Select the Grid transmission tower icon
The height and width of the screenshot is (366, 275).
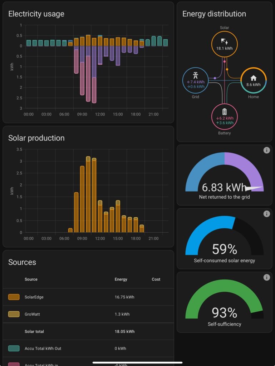coord(195,75)
